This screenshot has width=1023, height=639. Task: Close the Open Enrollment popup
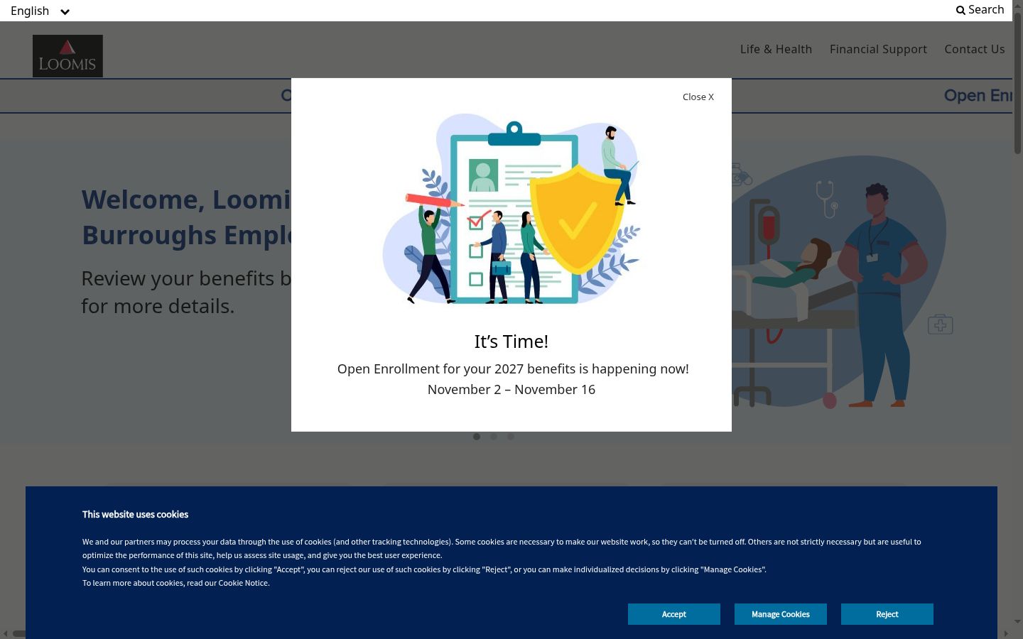698,97
